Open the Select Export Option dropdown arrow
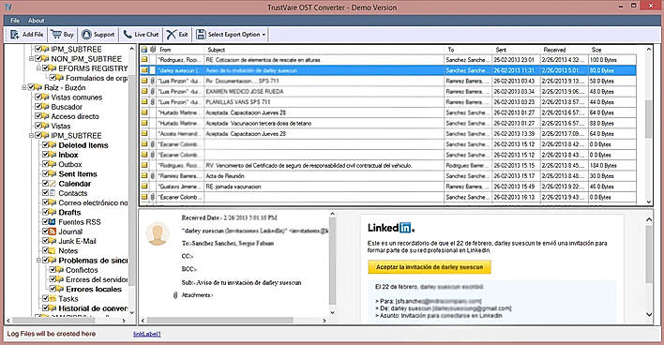This screenshot has height=345, width=664. [x=264, y=35]
